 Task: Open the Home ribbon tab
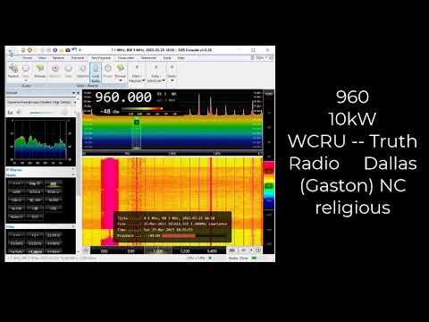(28, 58)
